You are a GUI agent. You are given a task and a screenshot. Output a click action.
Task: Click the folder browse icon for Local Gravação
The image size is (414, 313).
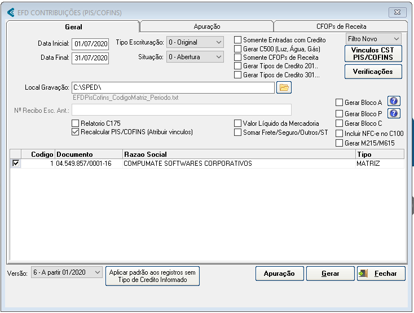(284, 87)
